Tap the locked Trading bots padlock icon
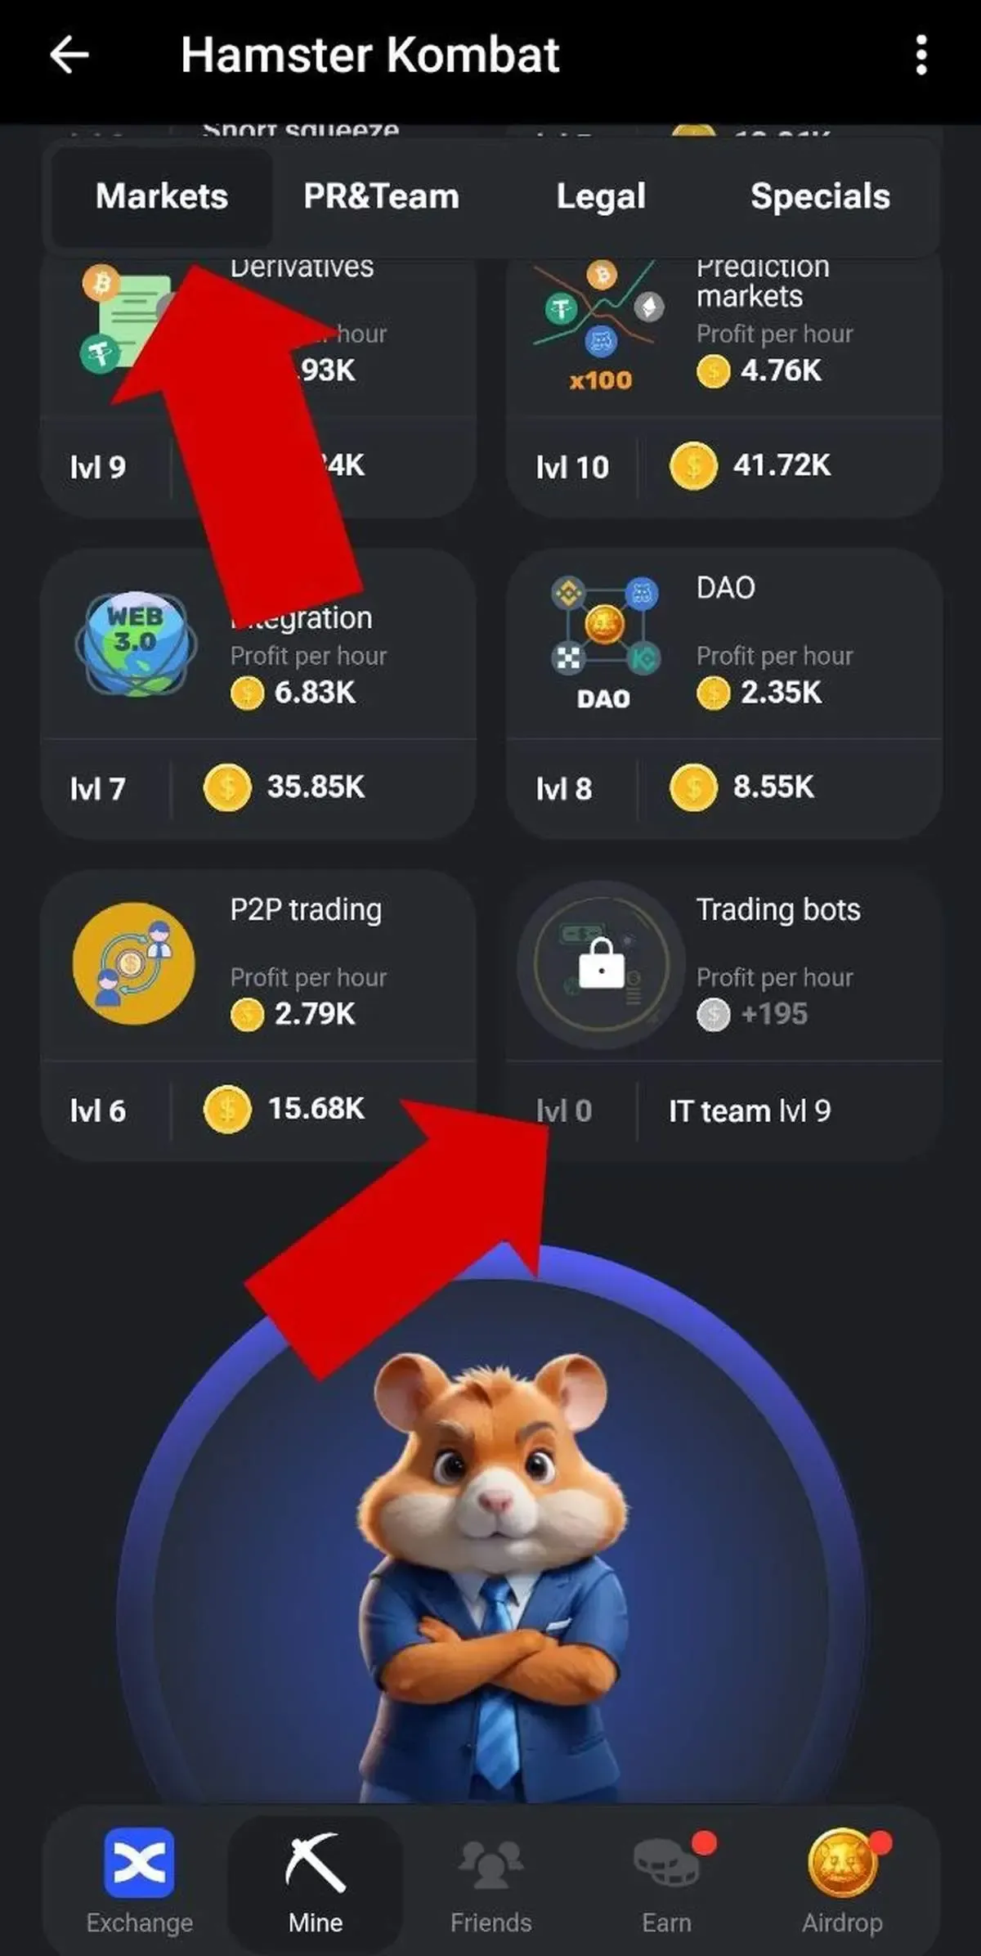 602,964
